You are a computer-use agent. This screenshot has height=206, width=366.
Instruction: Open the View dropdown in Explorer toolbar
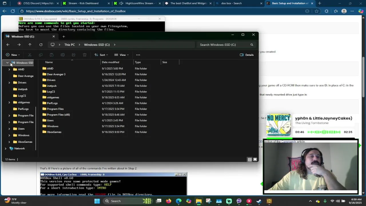pos(122,55)
